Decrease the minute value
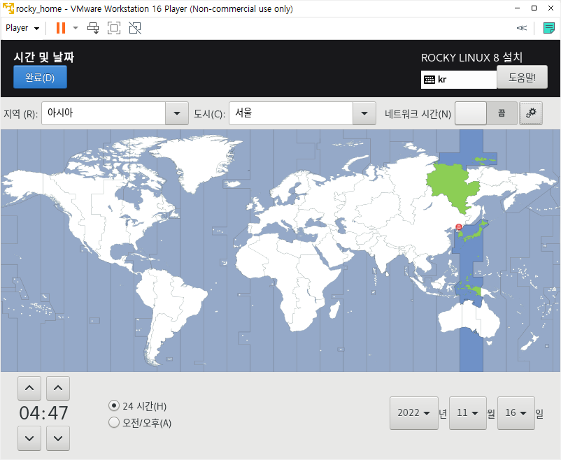The width and height of the screenshot is (561, 460). coord(58,438)
